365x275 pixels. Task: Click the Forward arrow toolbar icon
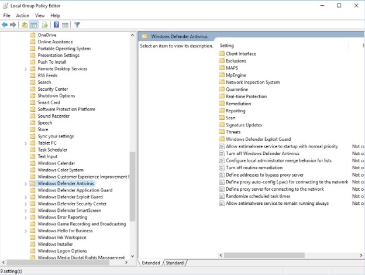click(x=13, y=25)
